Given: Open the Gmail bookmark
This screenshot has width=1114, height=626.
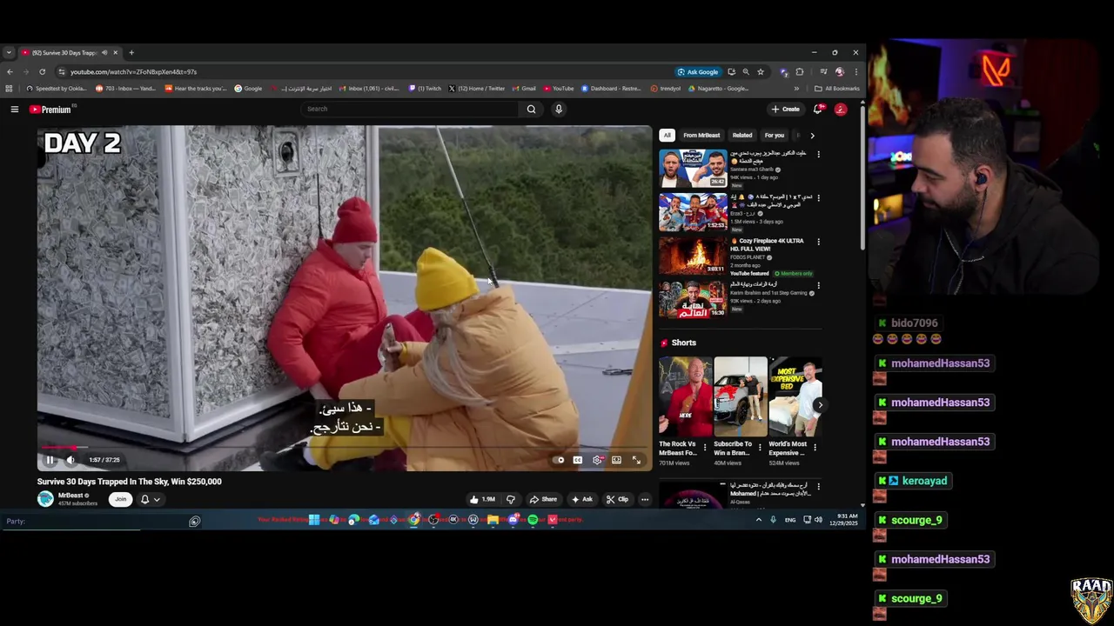Looking at the screenshot, I should 523,88.
